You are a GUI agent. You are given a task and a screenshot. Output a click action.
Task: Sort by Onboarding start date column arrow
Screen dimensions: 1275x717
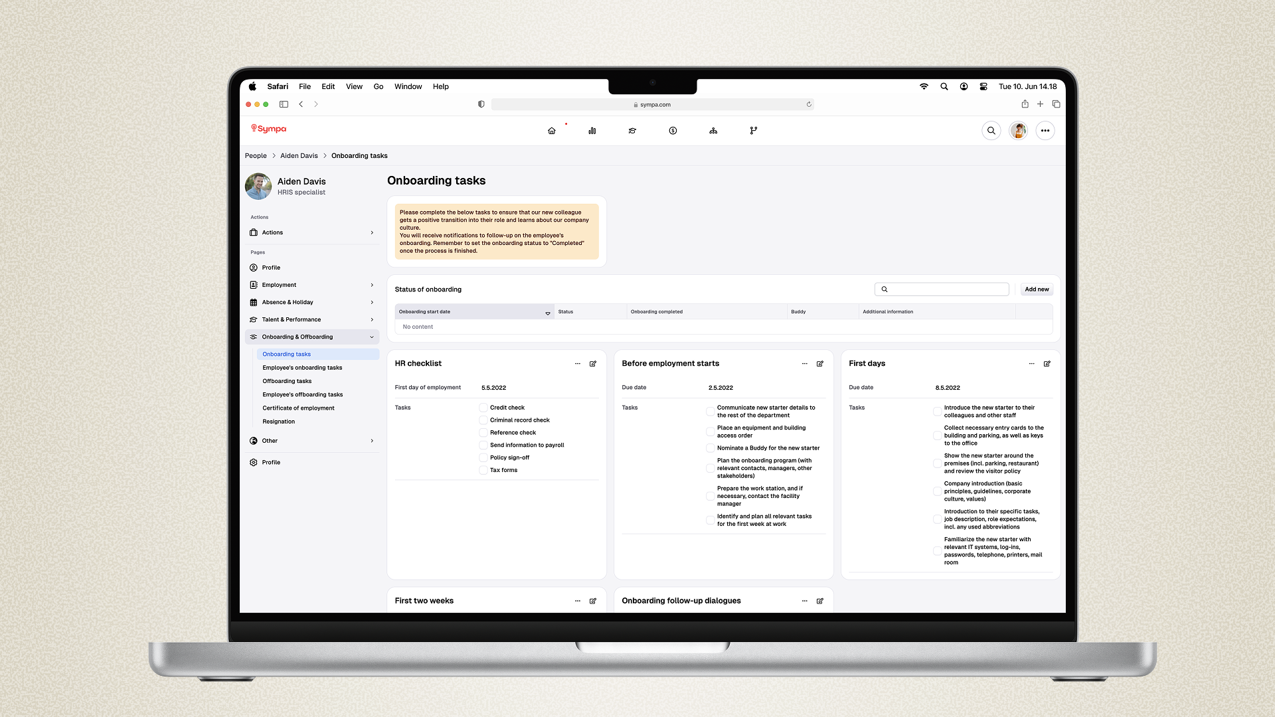pos(548,313)
